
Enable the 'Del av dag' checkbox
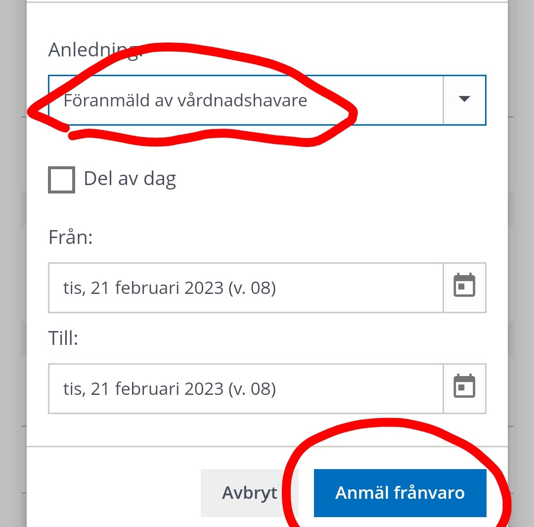click(x=62, y=179)
